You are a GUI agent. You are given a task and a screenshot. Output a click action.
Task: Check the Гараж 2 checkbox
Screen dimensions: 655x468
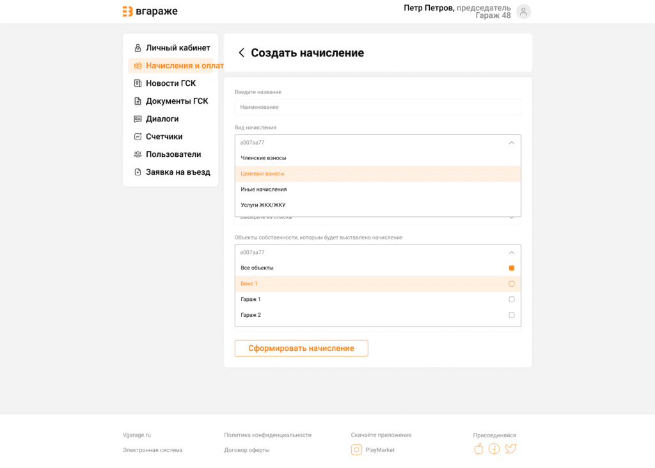coord(511,315)
